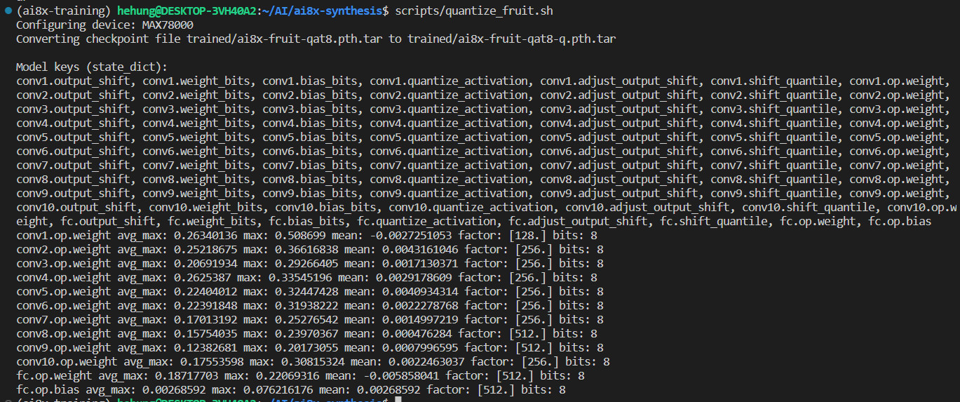The width and height of the screenshot is (960, 402).
Task: Click the "Model keys (state_dict):" heading
Action: [x=92, y=67]
